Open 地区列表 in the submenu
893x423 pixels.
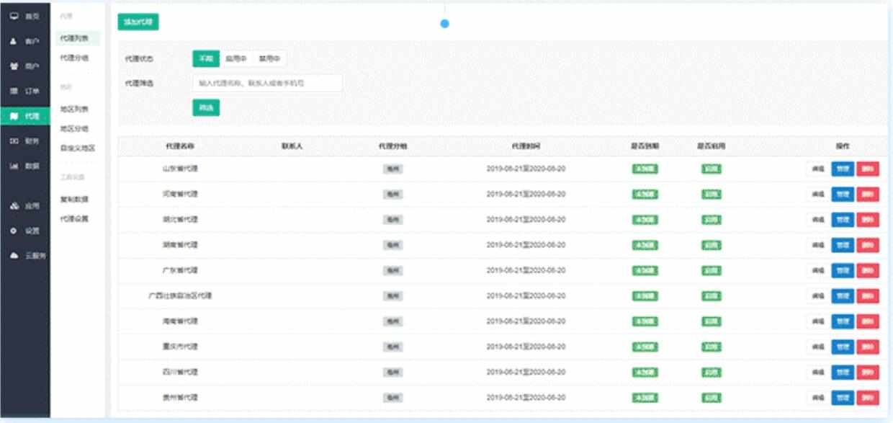click(75, 109)
